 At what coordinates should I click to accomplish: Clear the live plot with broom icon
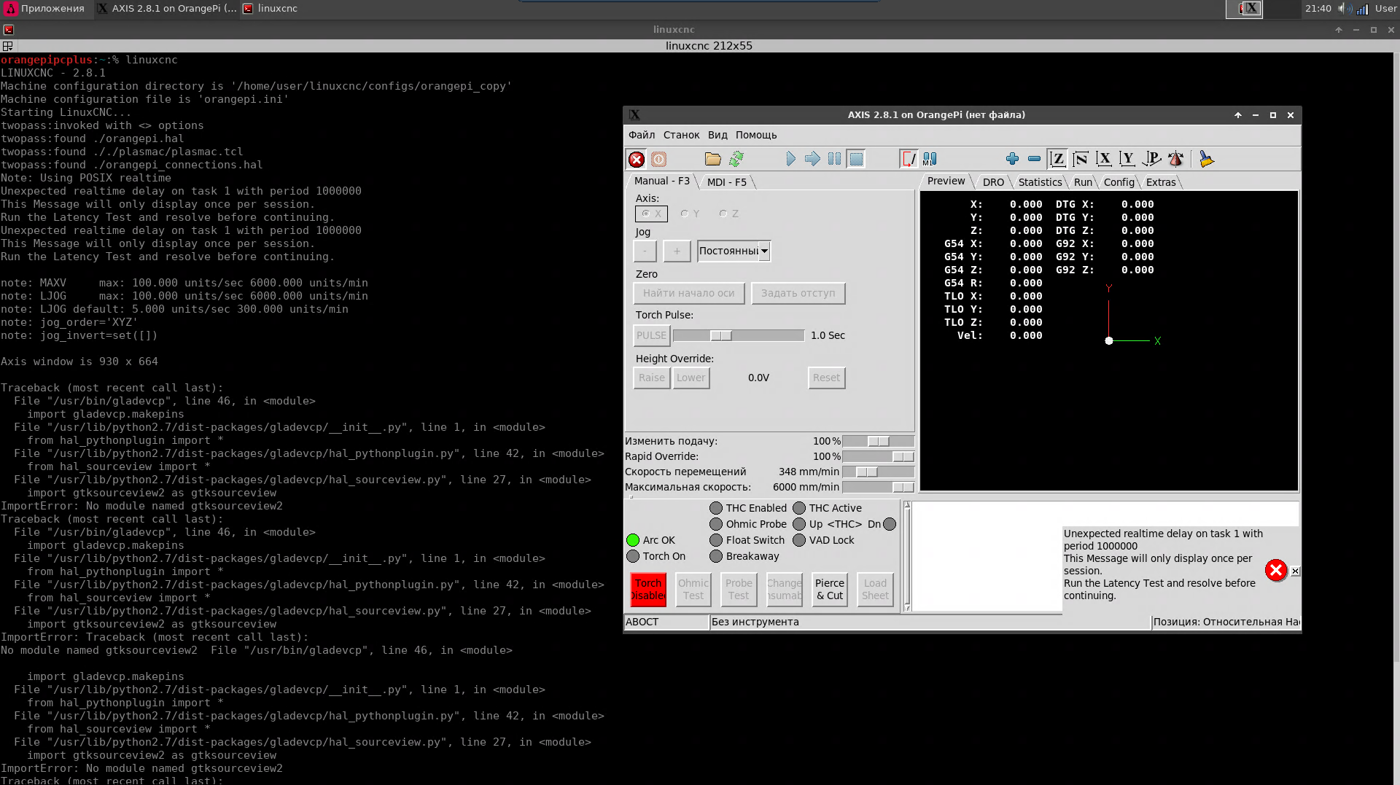tap(1206, 159)
